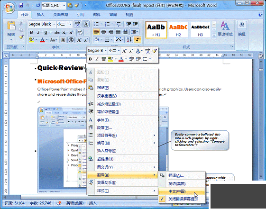Click the justify alignment icon in ribbon

pos(118,32)
